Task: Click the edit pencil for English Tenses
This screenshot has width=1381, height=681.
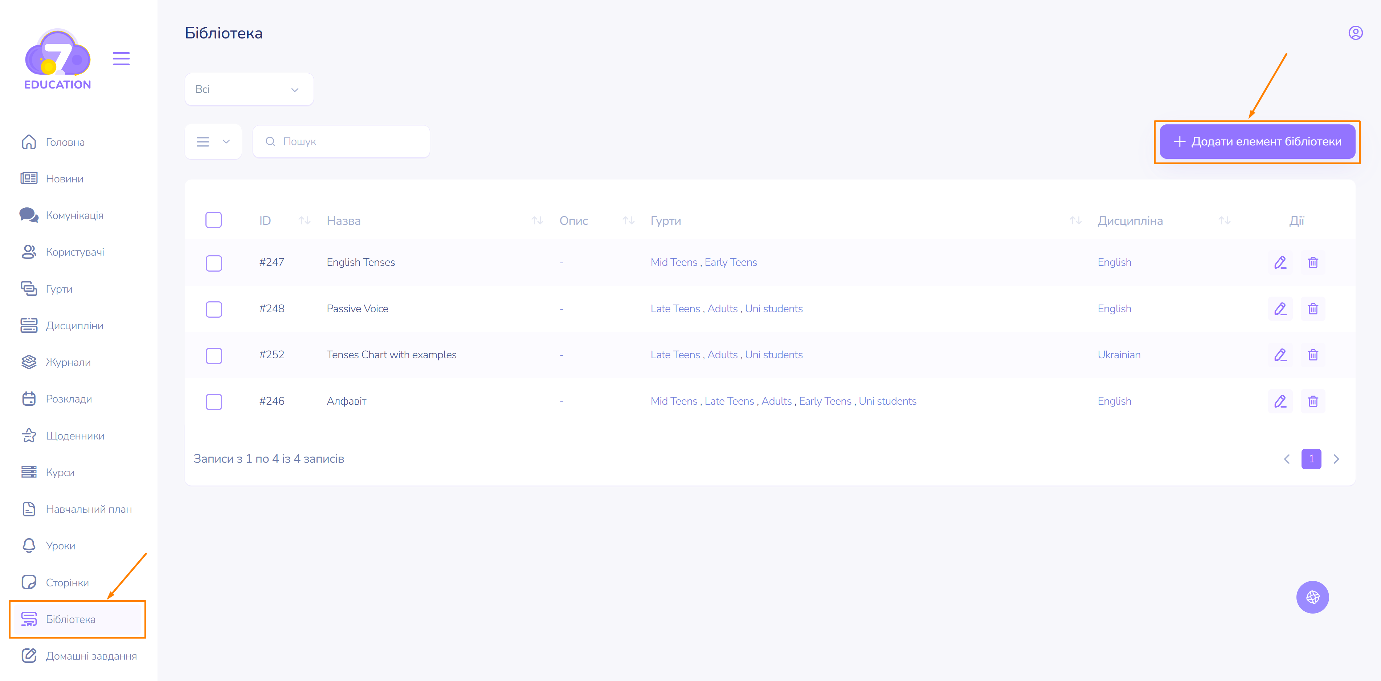Action: coord(1280,263)
